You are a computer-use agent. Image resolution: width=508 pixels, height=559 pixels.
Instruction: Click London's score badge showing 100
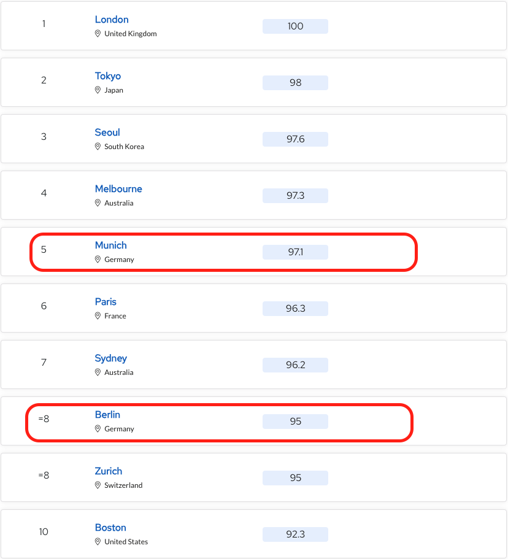(x=295, y=26)
